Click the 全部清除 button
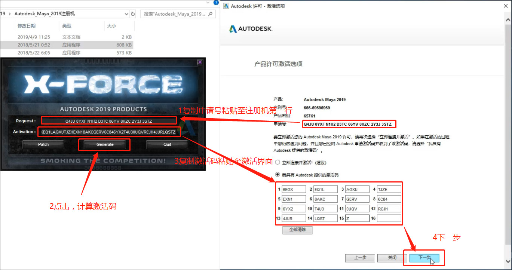This screenshot has height=270, width=512. tap(297, 230)
